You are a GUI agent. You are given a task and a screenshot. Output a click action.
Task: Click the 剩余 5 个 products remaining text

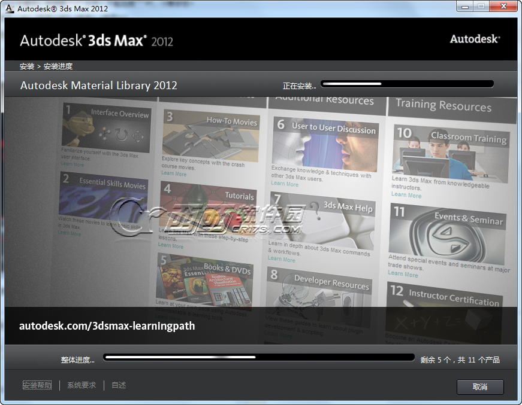pyautogui.click(x=460, y=360)
